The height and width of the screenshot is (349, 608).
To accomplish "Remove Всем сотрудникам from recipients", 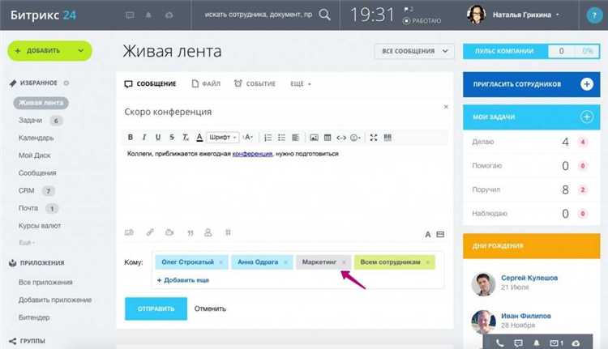I will pyautogui.click(x=428, y=262).
